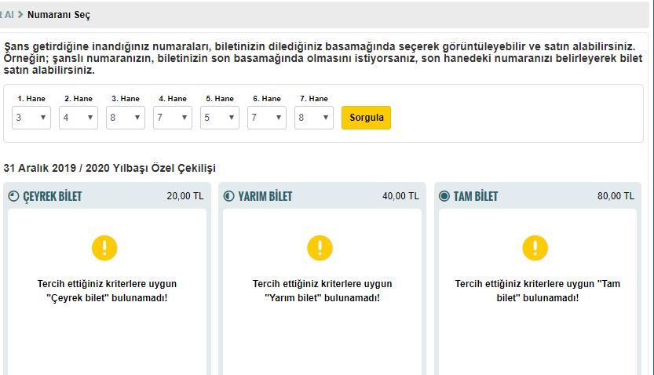Open the 7. Hane digit dropdown
Viewport: 654px width, 375px height.
314,118
